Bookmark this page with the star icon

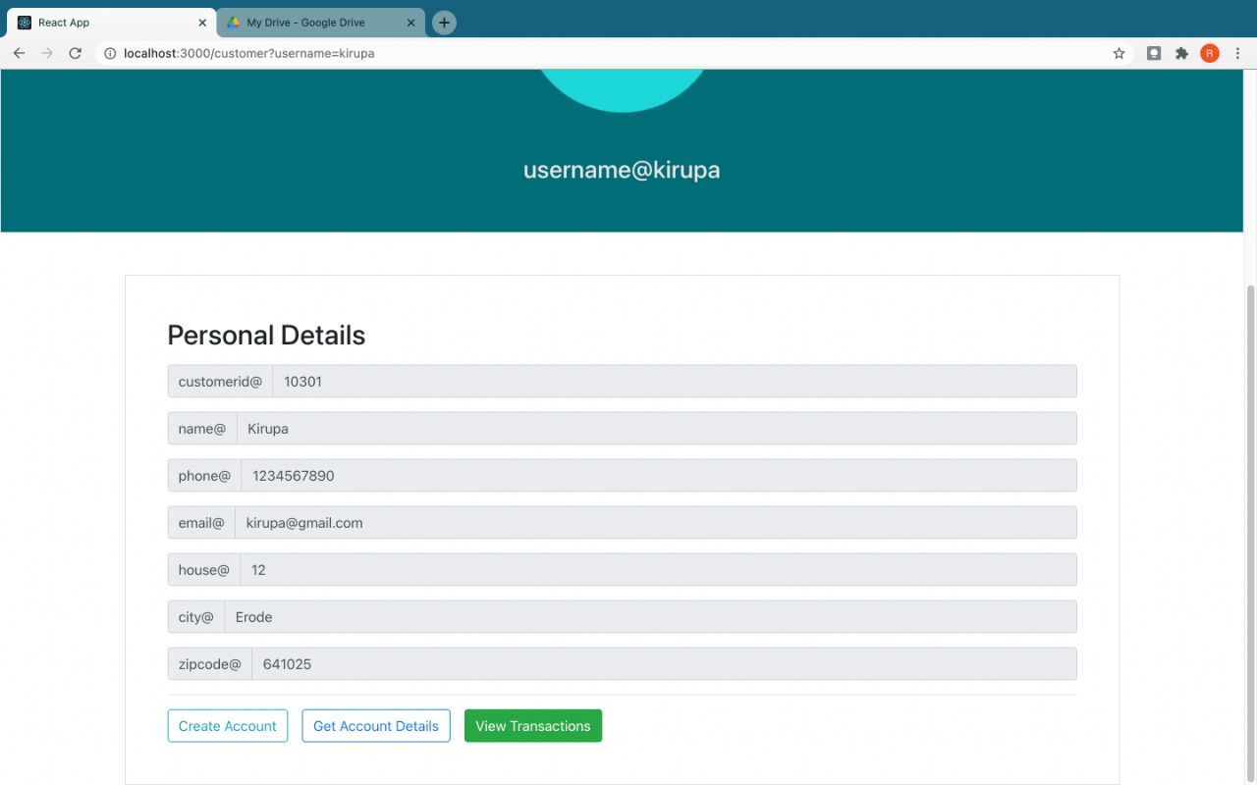[1119, 53]
